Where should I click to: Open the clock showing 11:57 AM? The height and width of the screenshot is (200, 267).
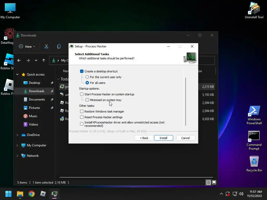pyautogui.click(x=254, y=194)
